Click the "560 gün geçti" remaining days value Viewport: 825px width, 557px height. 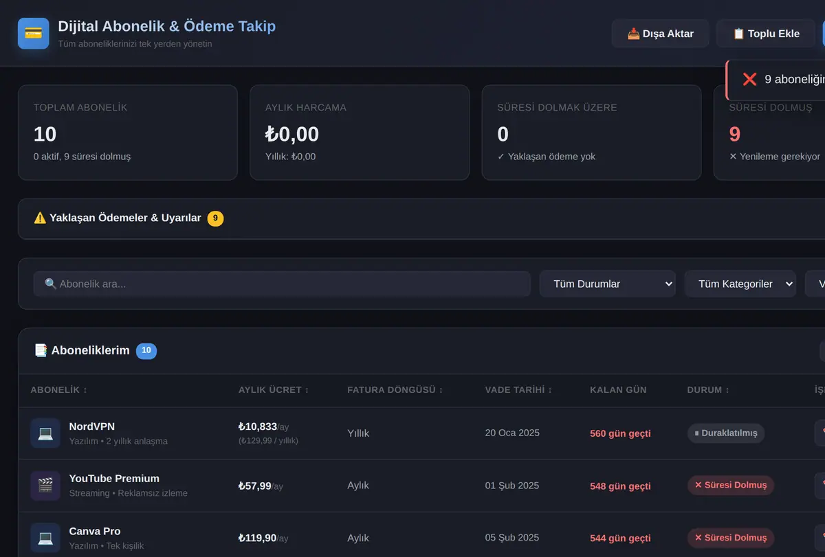620,433
